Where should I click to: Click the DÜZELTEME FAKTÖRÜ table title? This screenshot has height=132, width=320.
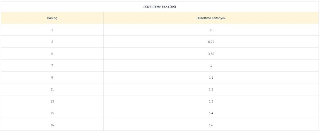click(x=159, y=7)
